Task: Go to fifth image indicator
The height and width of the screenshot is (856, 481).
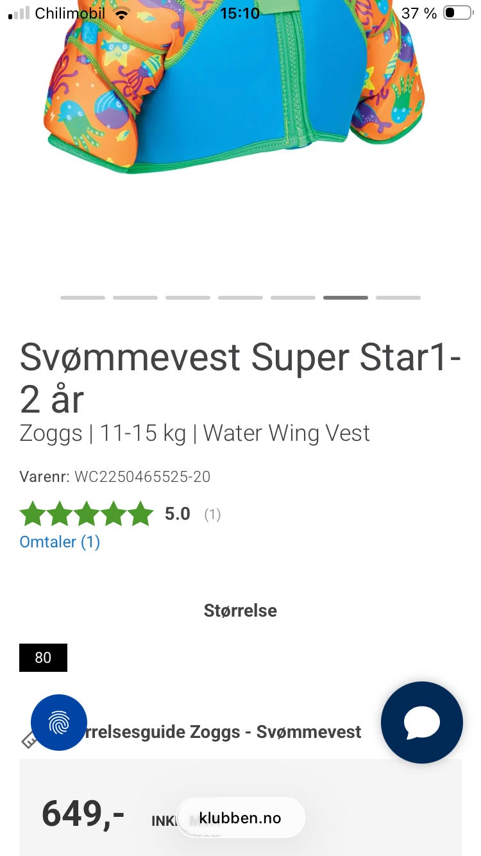Action: (x=293, y=298)
